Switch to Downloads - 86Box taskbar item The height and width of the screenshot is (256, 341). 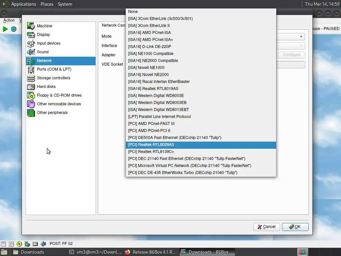(207, 252)
